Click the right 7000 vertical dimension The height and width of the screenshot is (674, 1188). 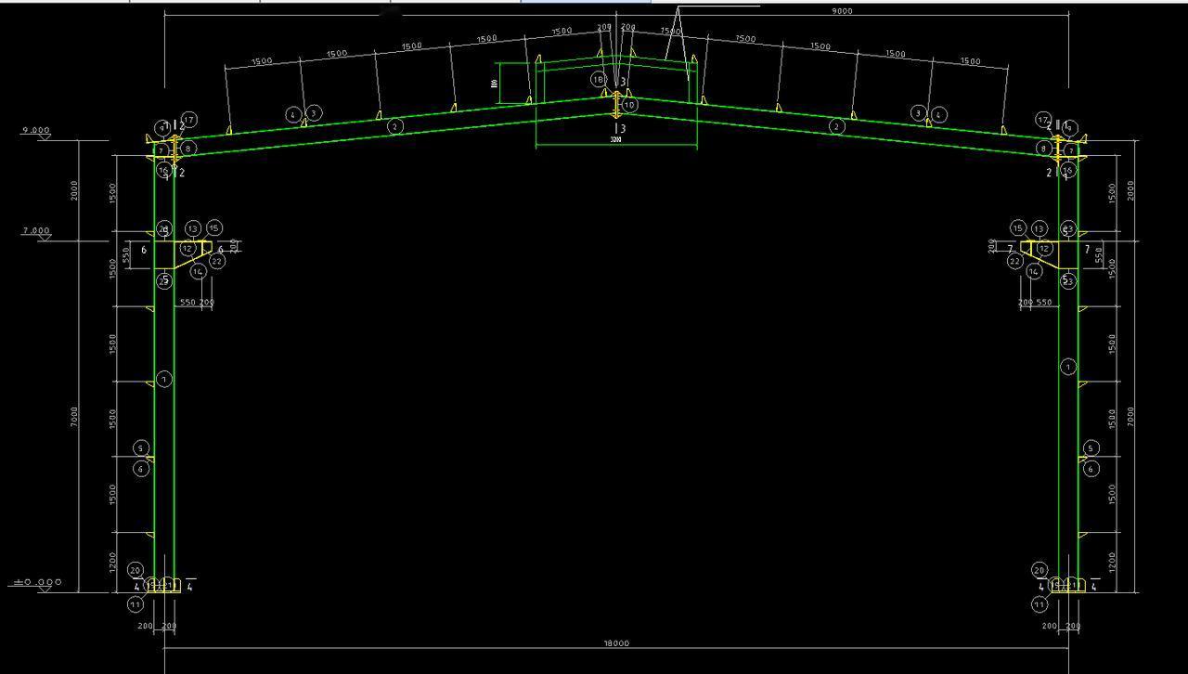point(1130,417)
